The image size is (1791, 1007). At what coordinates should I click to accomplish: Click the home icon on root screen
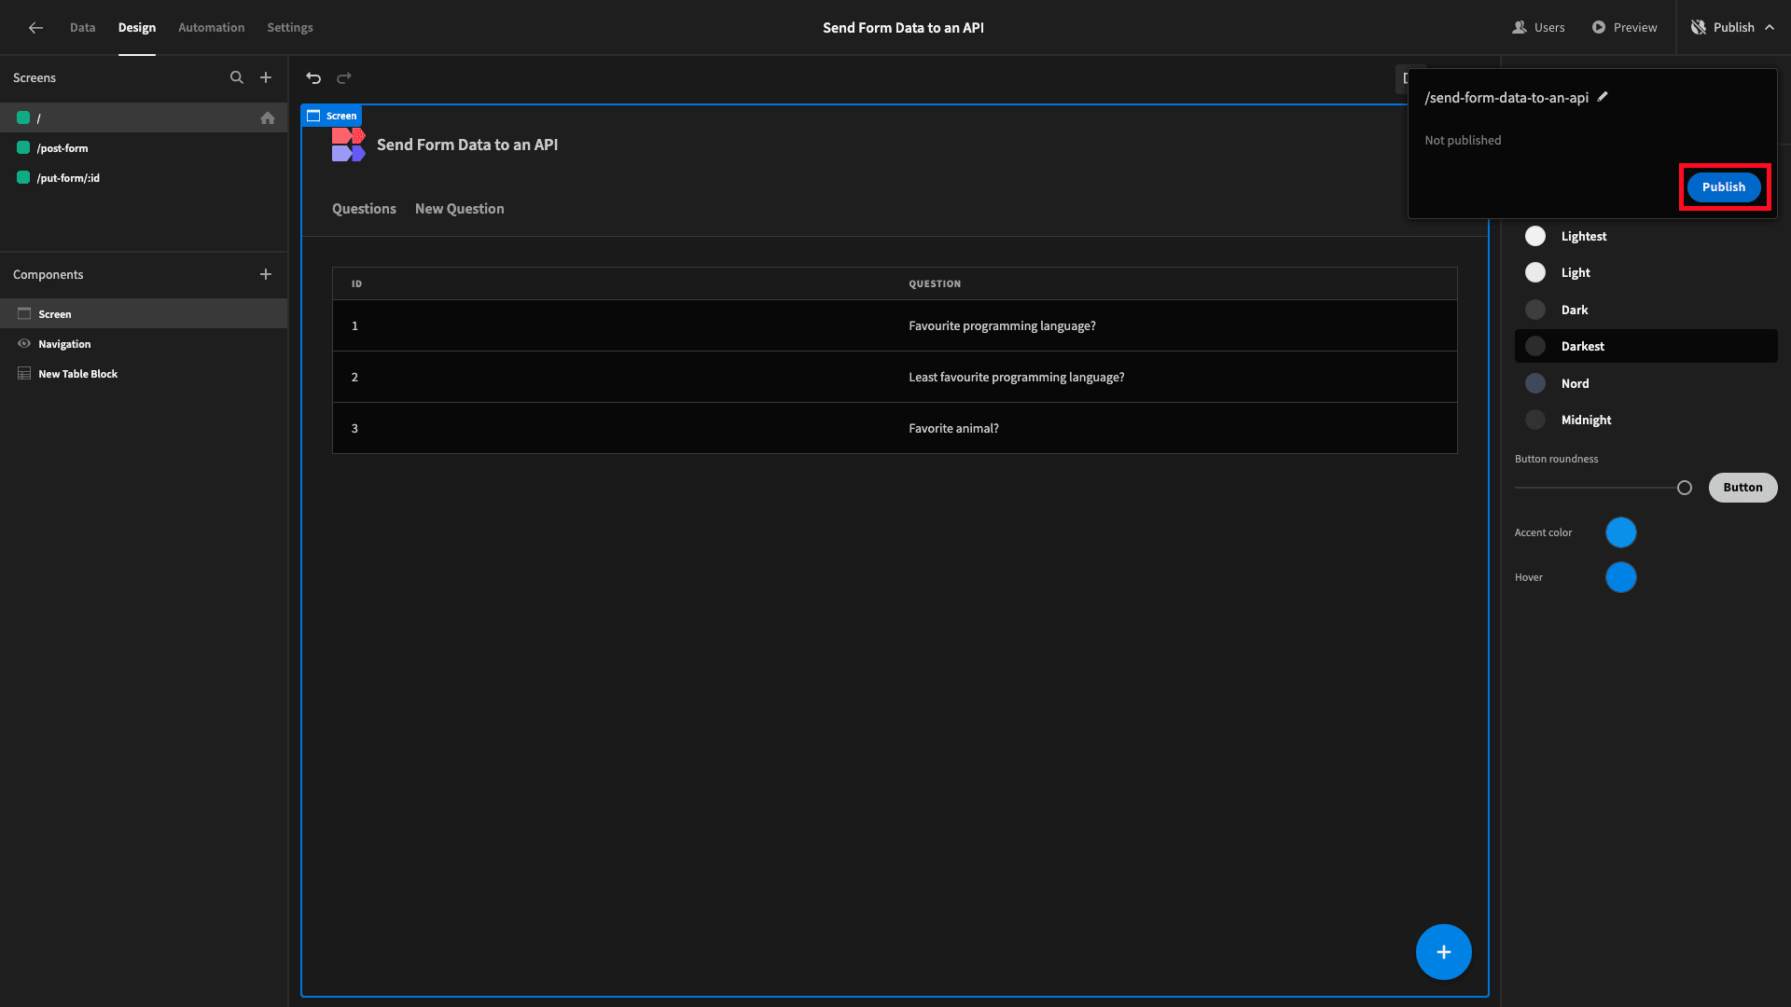tap(268, 117)
